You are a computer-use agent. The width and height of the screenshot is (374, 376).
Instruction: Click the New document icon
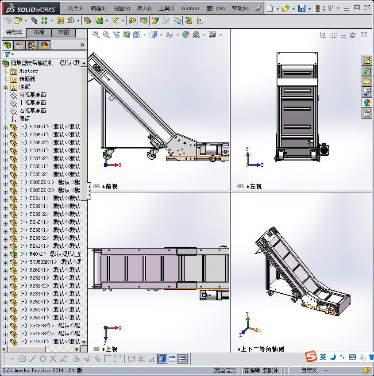point(270,8)
